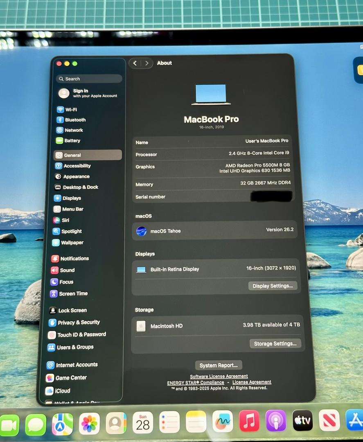
Task: Click the 2.4 GHz 8-Core Intel Core i9 value
Action: (259, 153)
